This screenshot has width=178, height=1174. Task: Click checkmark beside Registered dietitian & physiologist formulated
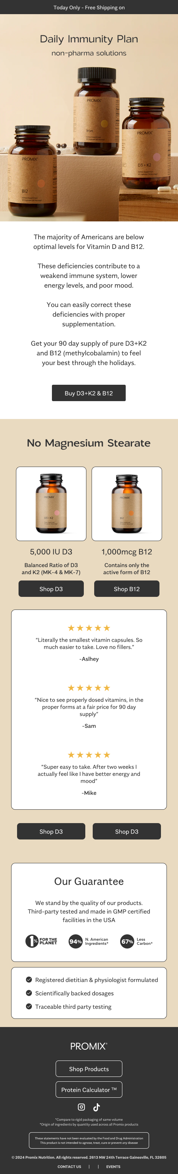(x=29, y=979)
